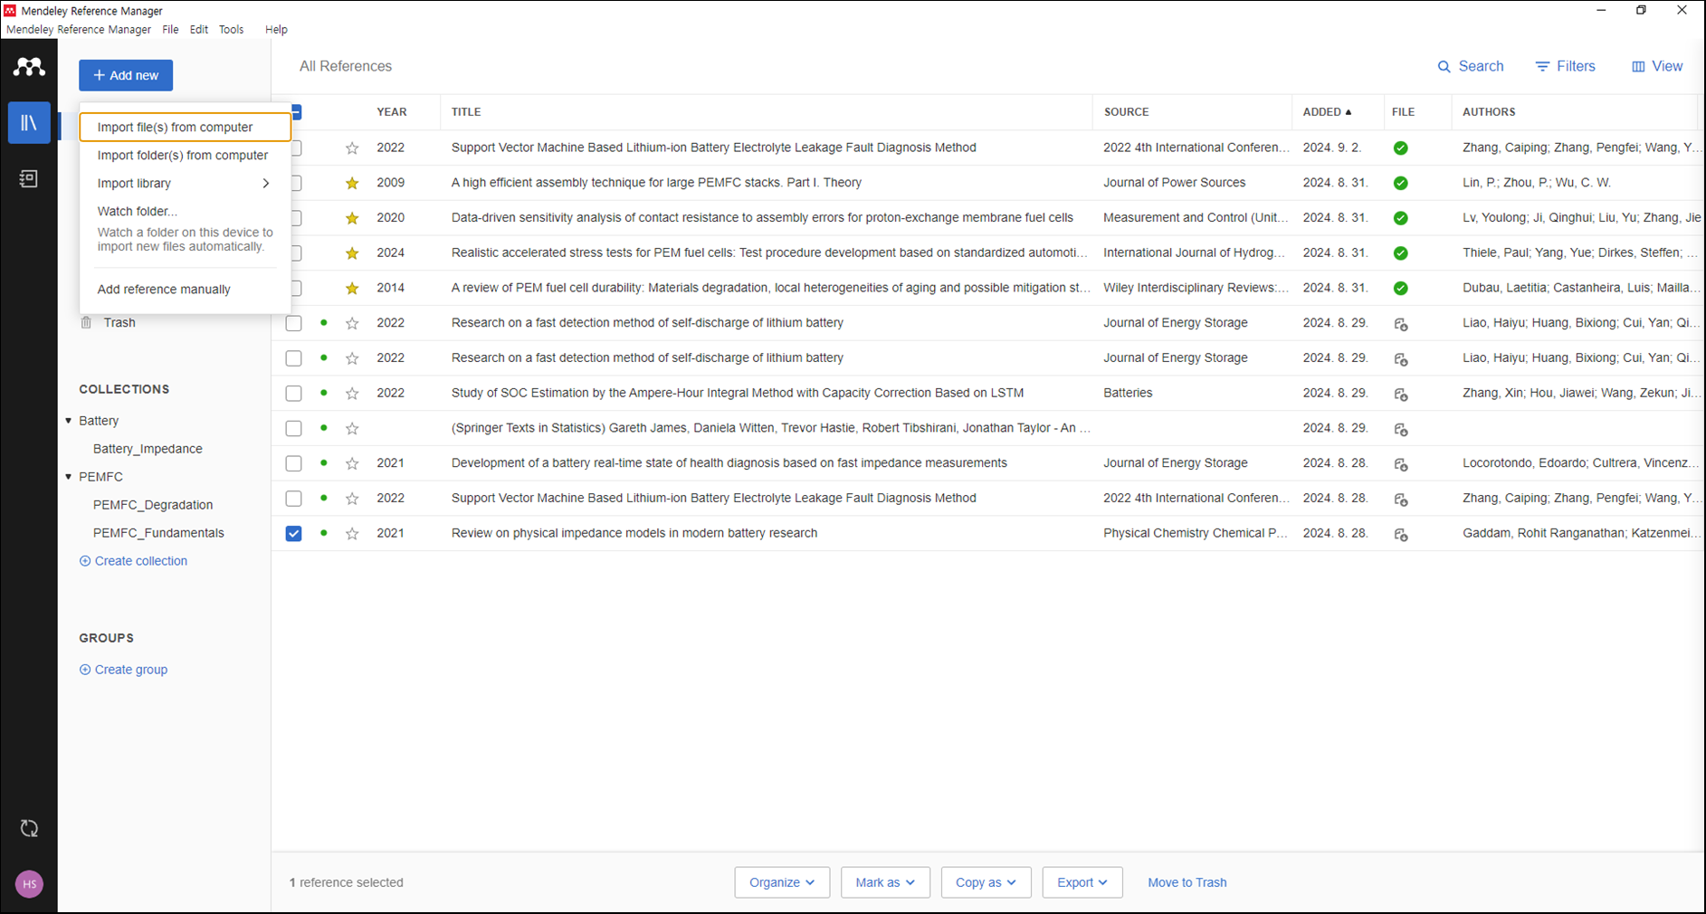Click the Add new button

point(126,75)
